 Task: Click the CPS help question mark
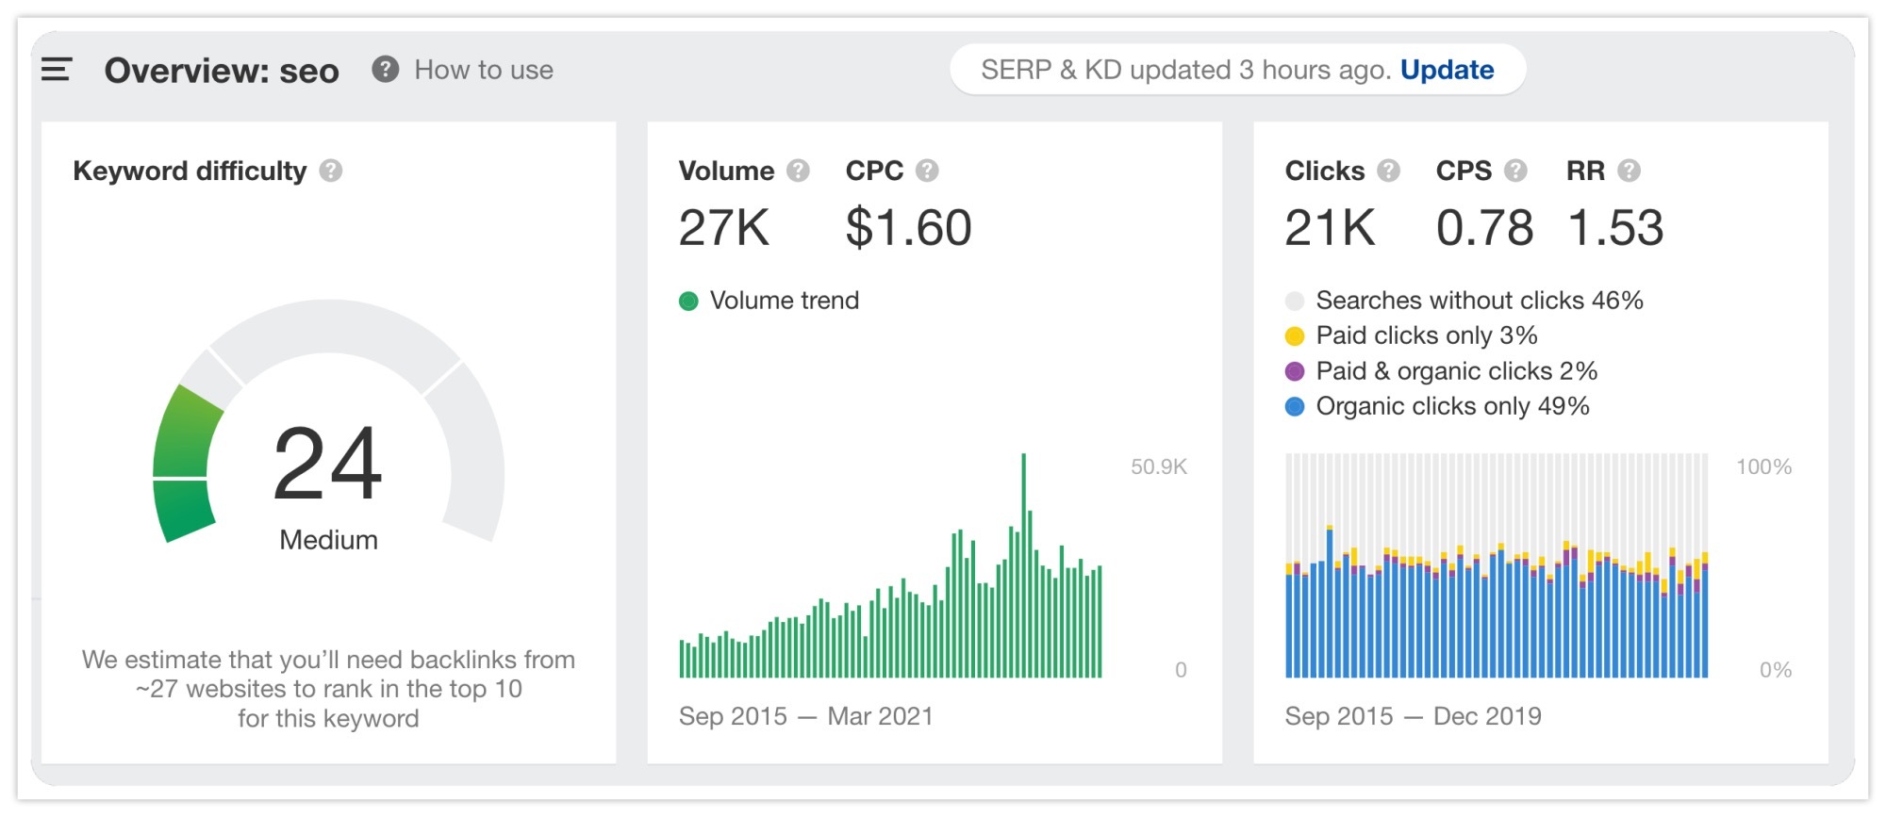[1515, 171]
